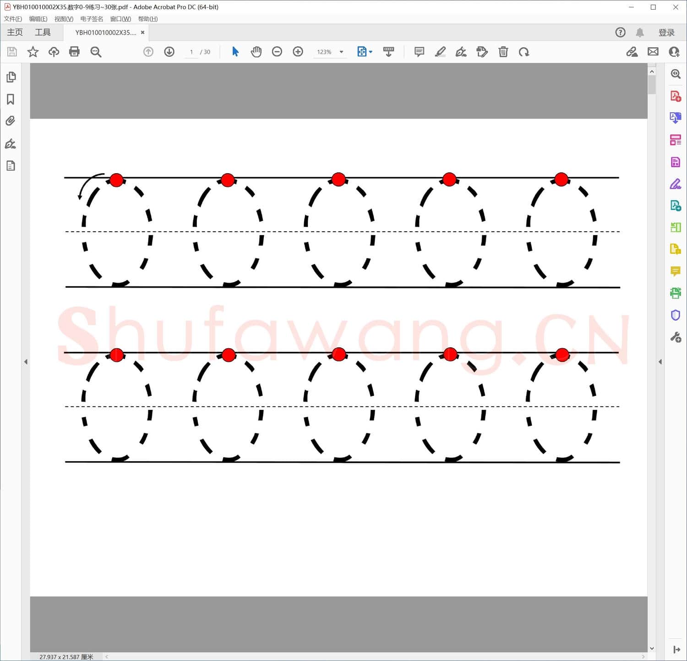This screenshot has height=661, width=687.
Task: Send the file by email envelope
Action: [653, 52]
